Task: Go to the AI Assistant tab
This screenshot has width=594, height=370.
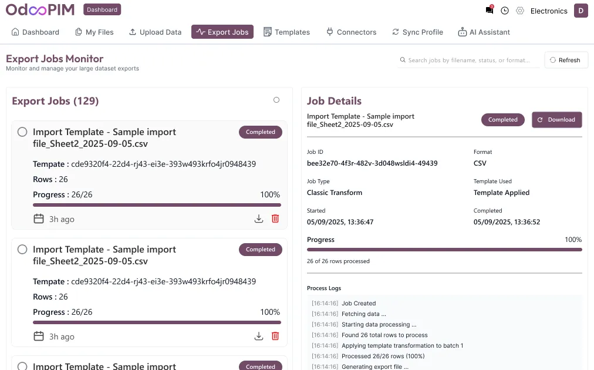Action: [x=484, y=32]
